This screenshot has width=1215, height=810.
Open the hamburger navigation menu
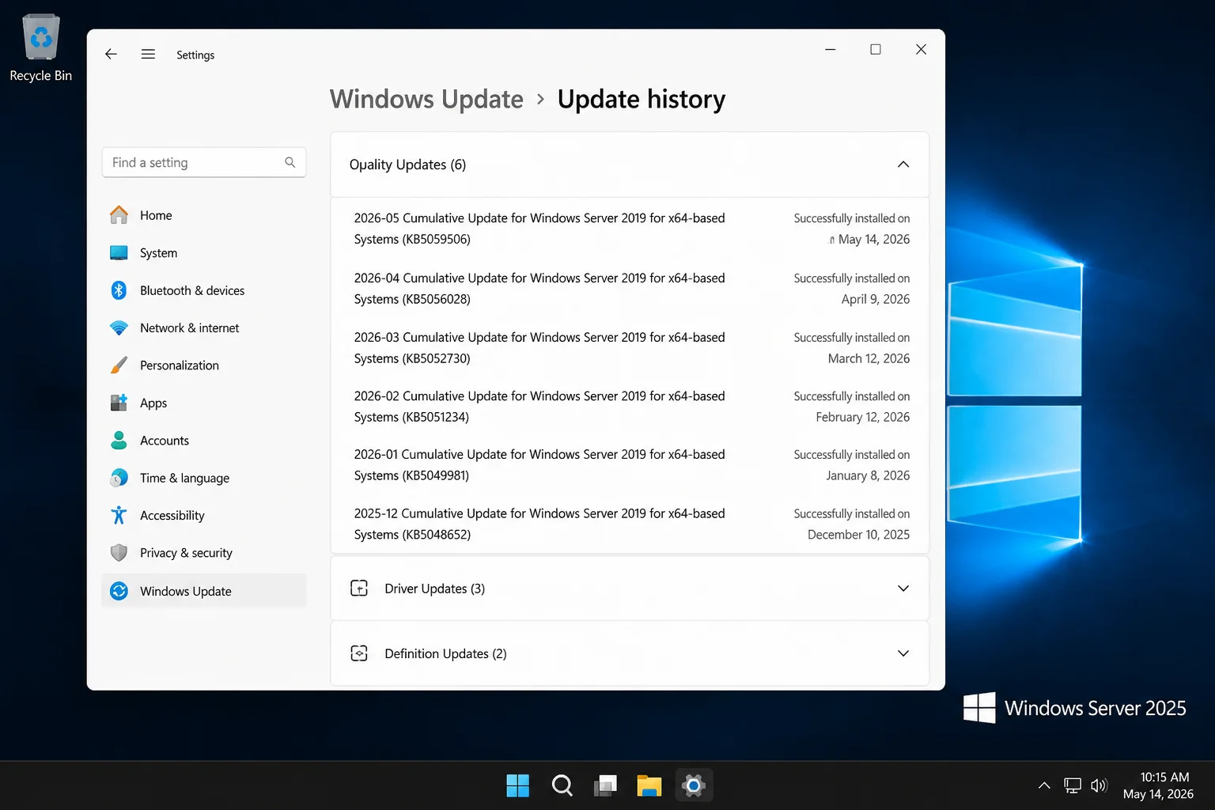click(148, 54)
